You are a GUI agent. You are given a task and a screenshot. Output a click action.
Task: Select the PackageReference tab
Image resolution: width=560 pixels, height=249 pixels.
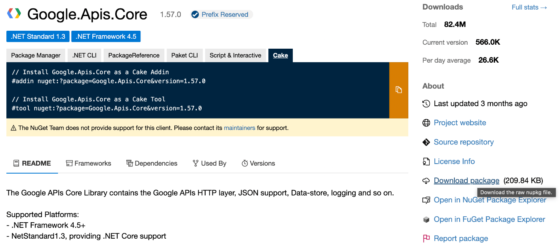[134, 55]
